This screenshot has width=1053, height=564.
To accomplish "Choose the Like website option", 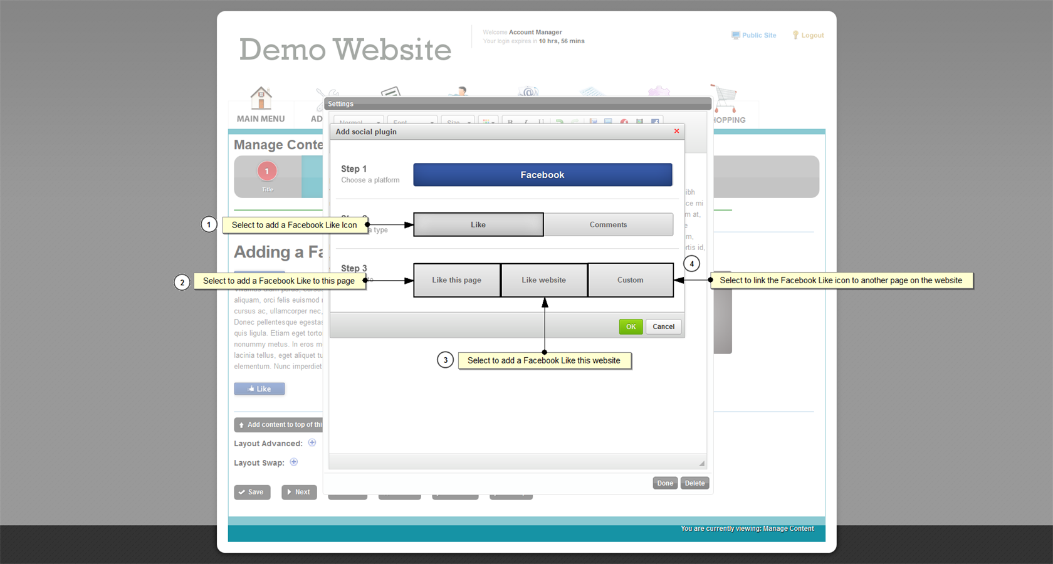I will click(x=543, y=280).
